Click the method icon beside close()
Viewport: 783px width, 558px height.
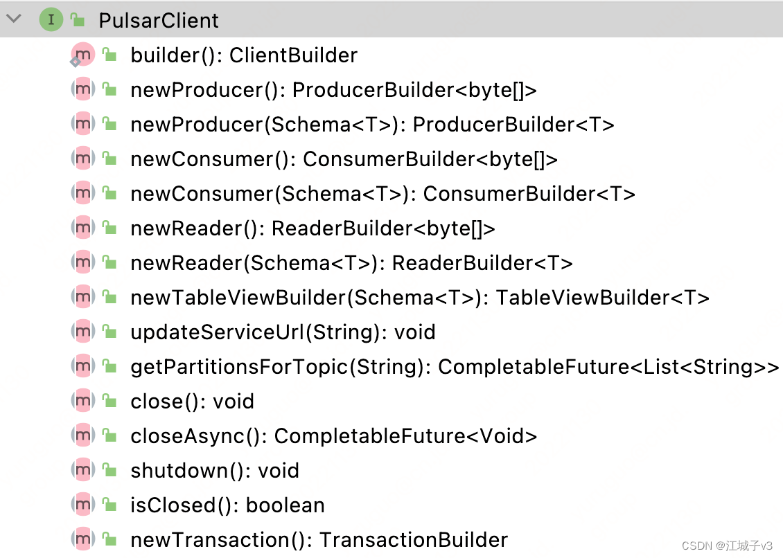point(82,400)
